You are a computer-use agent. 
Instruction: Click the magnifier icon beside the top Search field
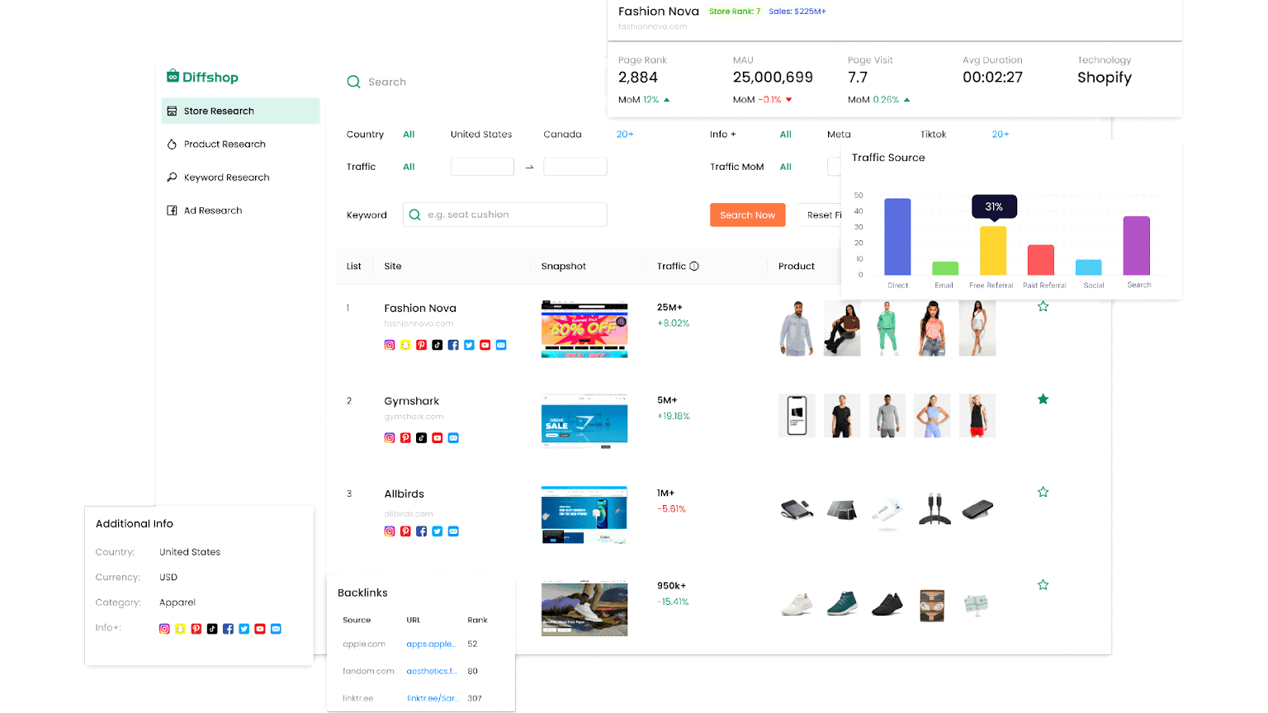(353, 82)
